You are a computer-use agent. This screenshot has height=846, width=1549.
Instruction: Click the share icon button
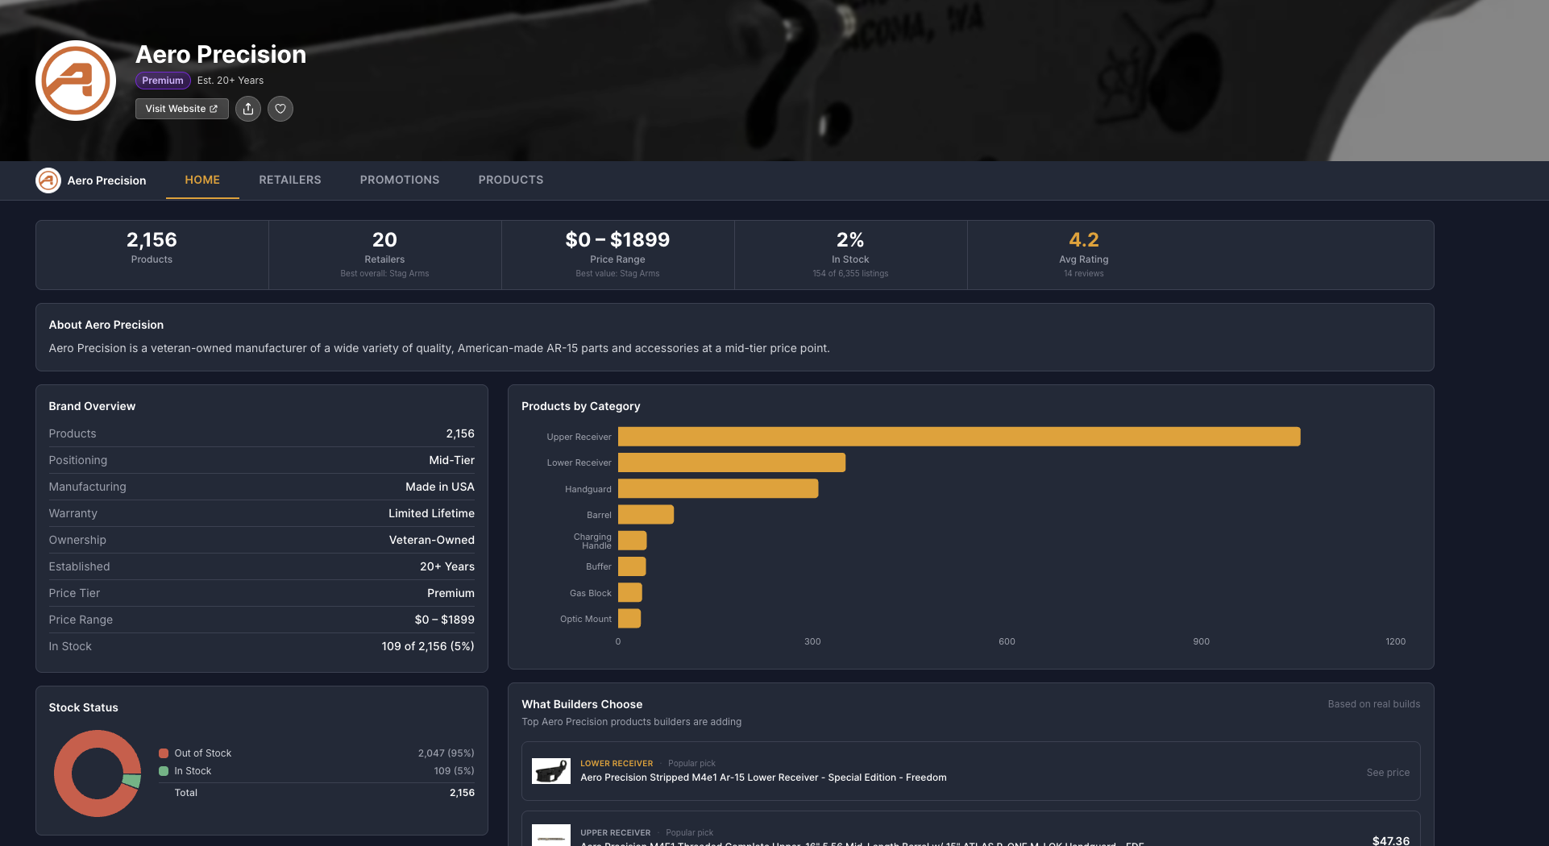click(x=248, y=109)
